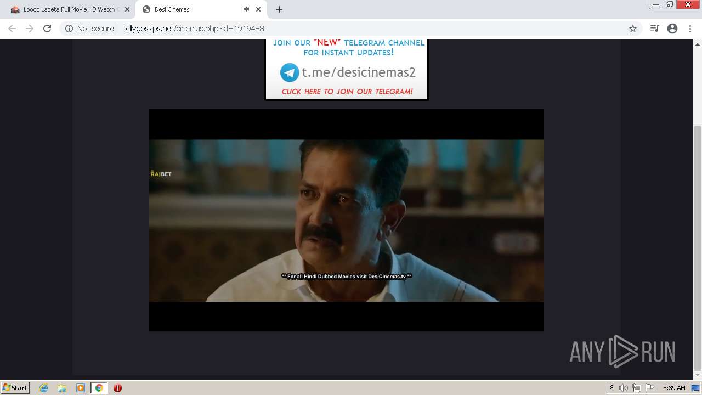
Task: Go back to previous page
Action: click(12, 29)
